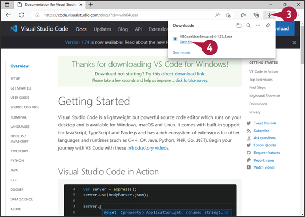Jump to Top Extensions section
Viewport: 305px width, 217px height.
pyautogui.click(x=261, y=80)
